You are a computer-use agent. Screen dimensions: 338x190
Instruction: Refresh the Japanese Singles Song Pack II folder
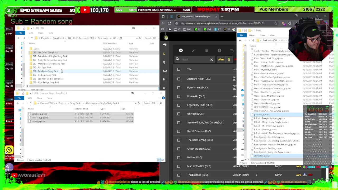coord(139,103)
